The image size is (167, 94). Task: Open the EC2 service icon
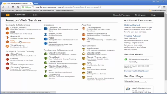point(7,33)
